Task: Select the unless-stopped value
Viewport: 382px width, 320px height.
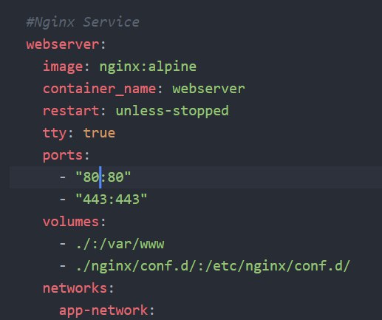Action: point(172,111)
